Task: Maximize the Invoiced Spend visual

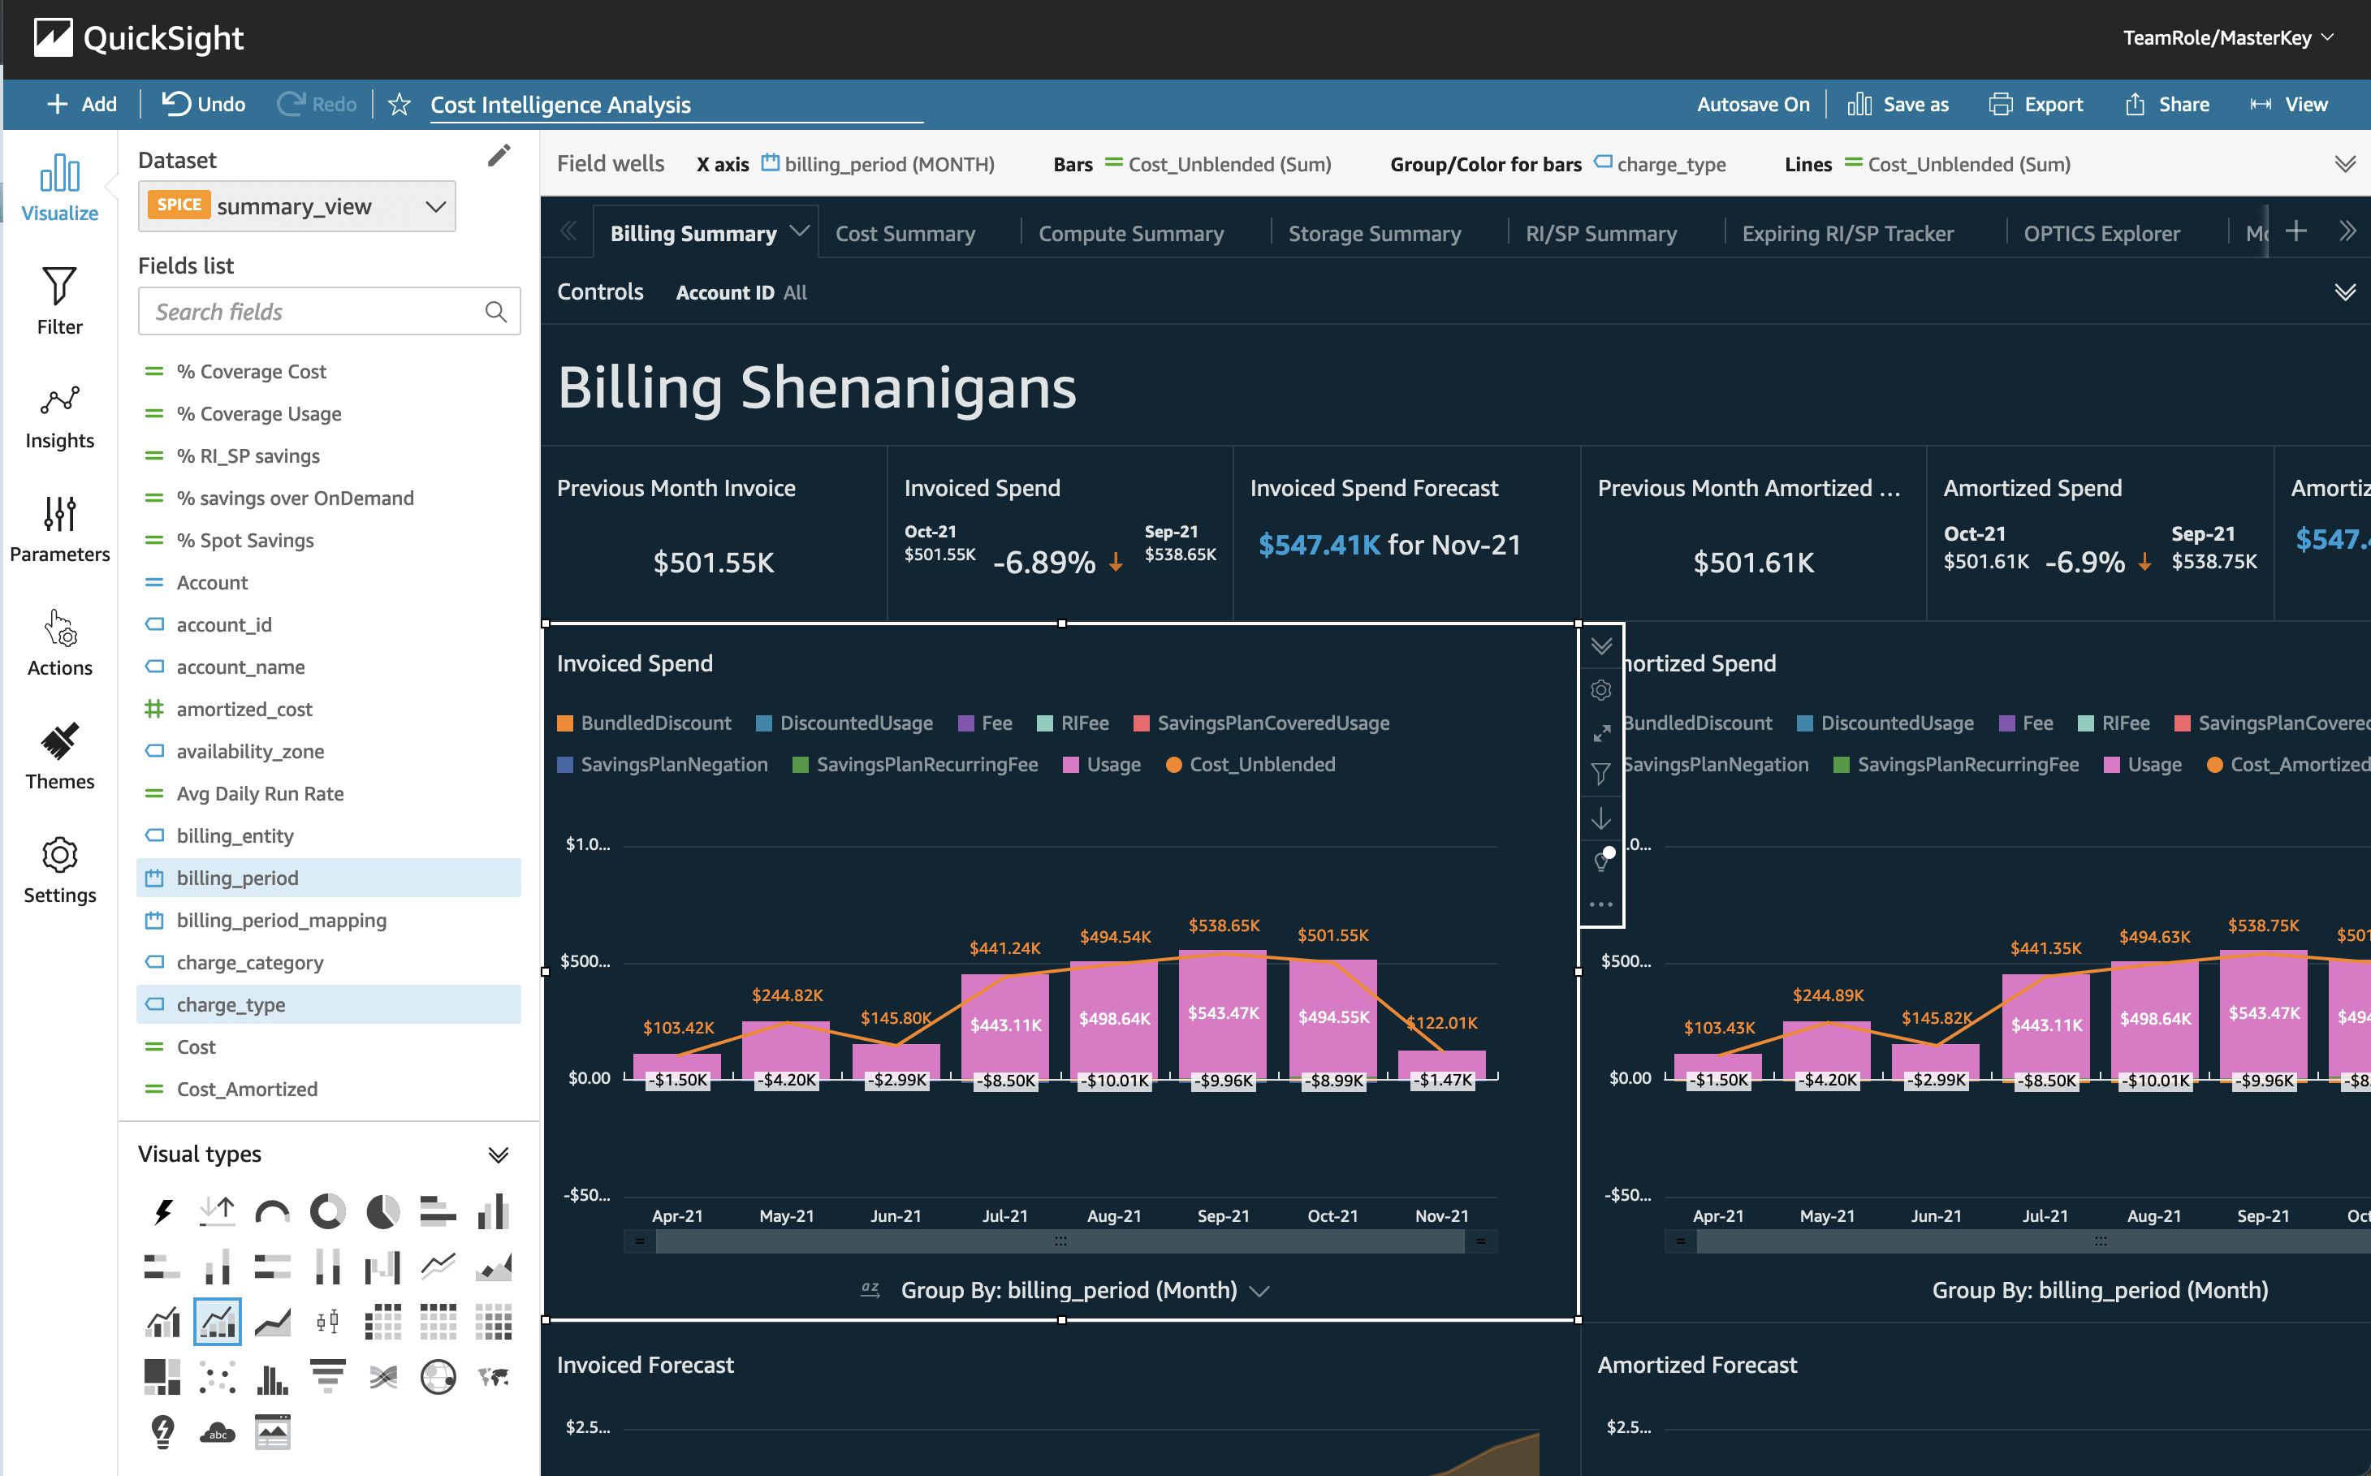Action: coord(1601,732)
